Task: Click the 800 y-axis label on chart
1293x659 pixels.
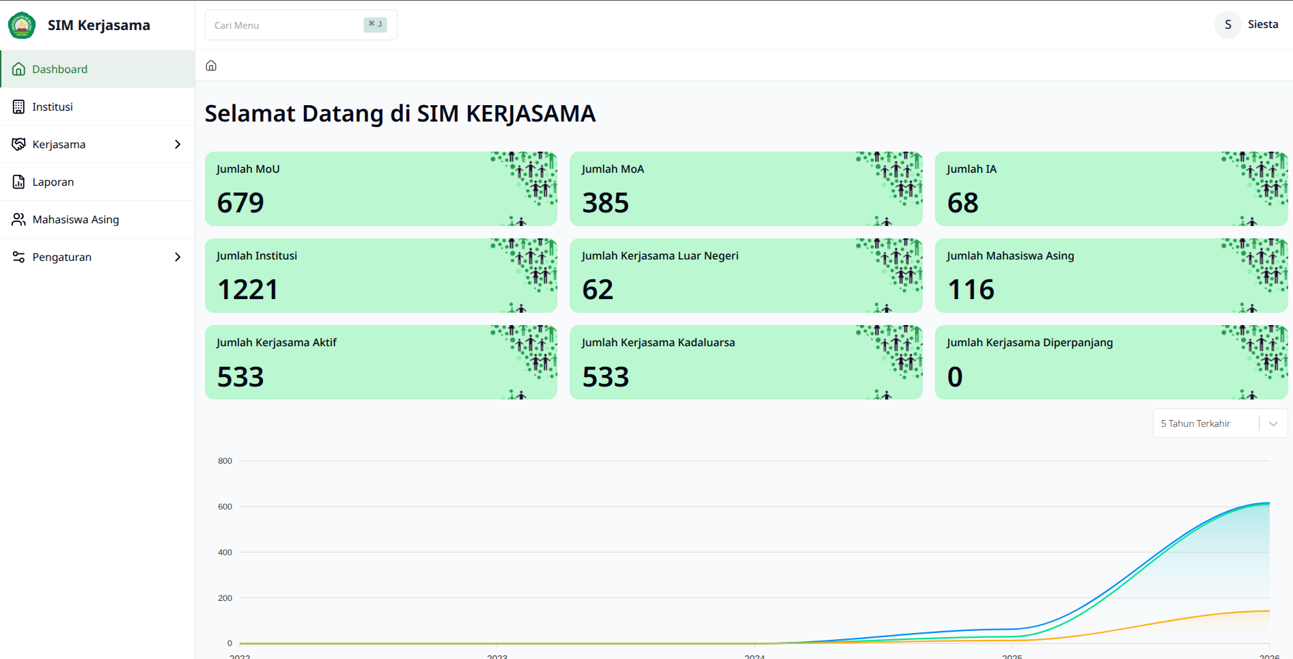Action: click(225, 461)
